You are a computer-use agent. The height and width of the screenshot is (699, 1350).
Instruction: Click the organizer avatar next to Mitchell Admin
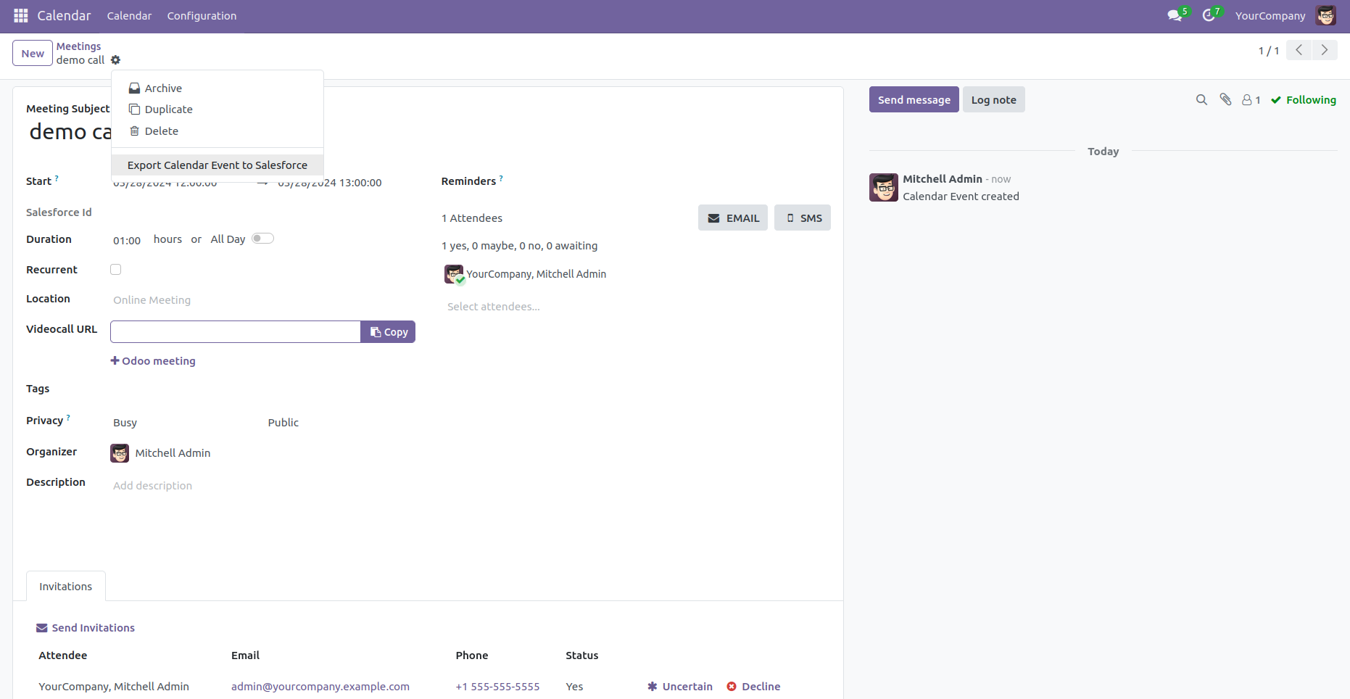click(120, 453)
